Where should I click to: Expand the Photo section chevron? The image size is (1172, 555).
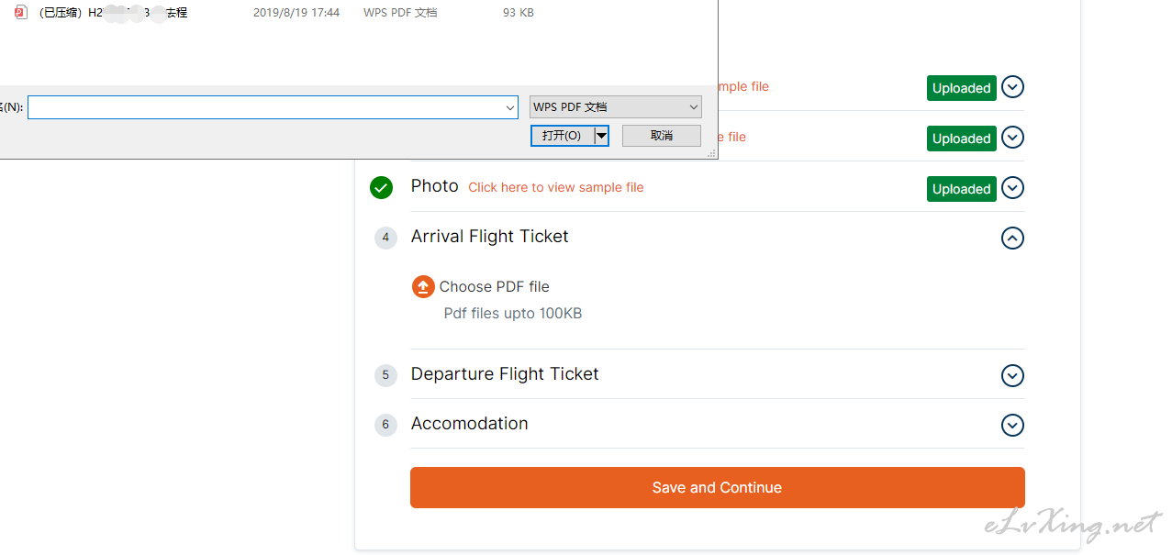(1012, 188)
